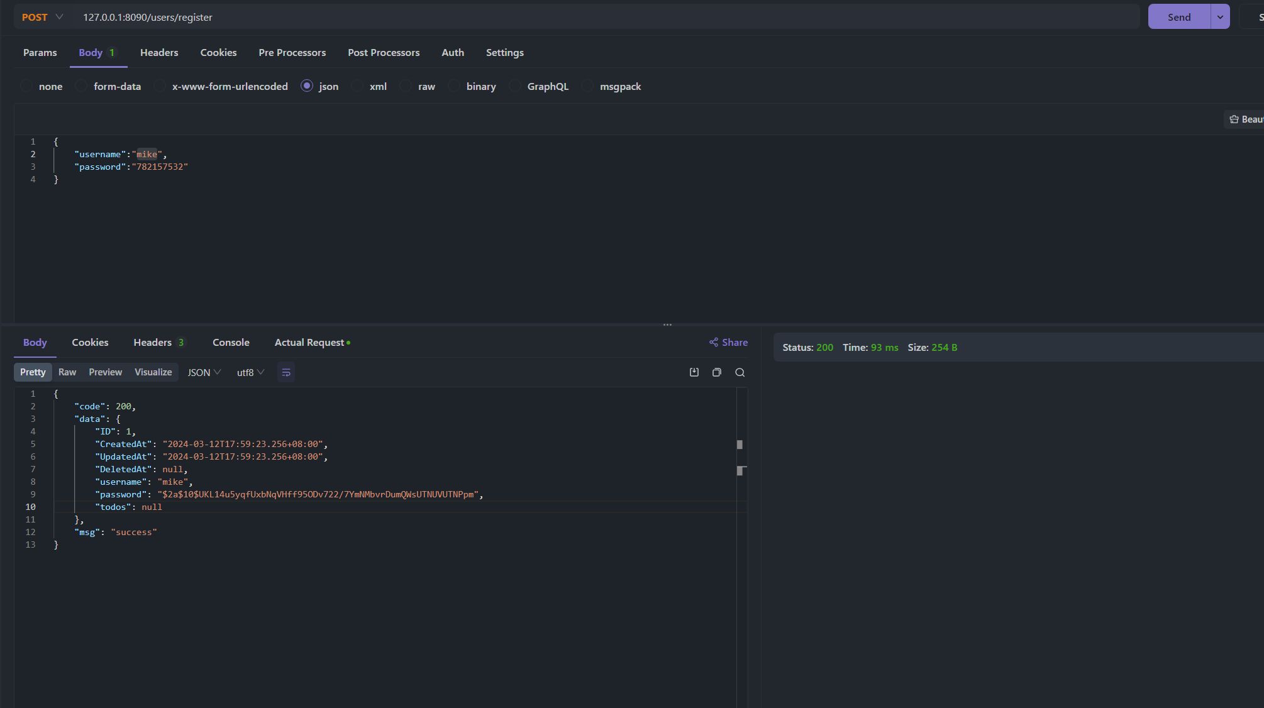This screenshot has height=708, width=1264.
Task: Switch response view to Raw
Action: 67,372
